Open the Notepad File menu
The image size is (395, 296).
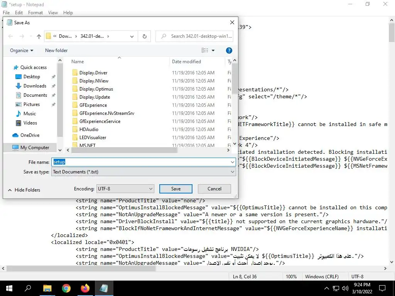click(6, 13)
